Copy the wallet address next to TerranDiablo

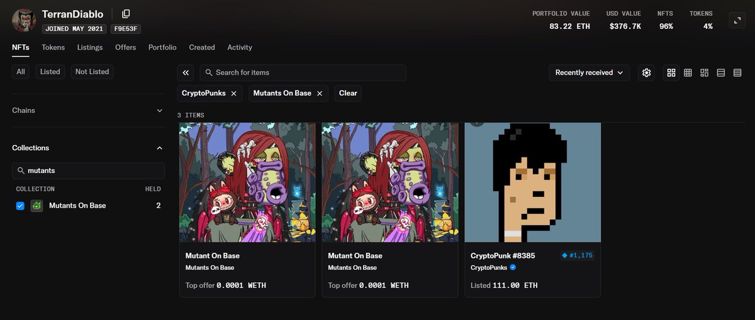click(x=126, y=14)
